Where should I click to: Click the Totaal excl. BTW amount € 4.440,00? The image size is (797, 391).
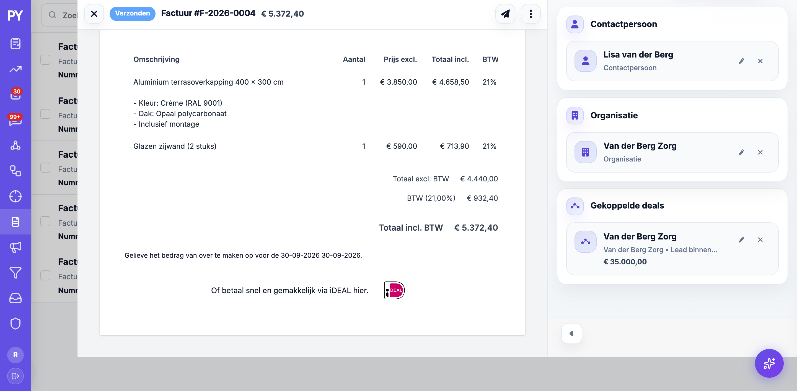pos(479,179)
